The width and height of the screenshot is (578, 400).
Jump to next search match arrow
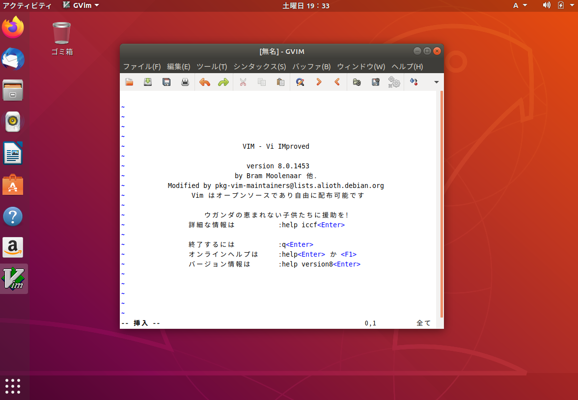pos(319,82)
